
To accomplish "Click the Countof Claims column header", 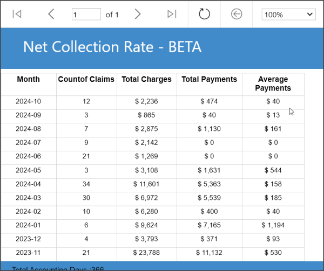I will click(x=86, y=80).
